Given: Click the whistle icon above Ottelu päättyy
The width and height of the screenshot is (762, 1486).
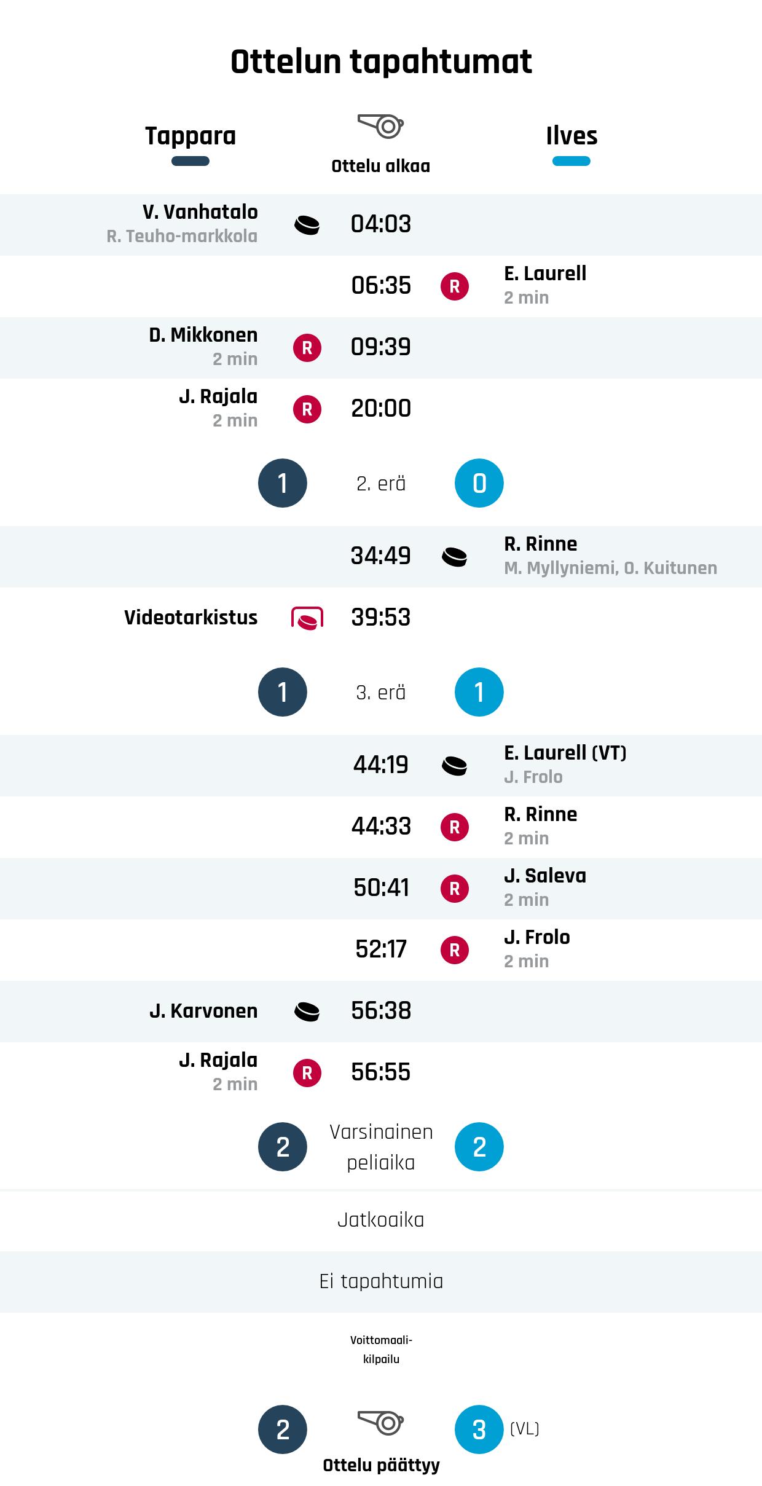Looking at the screenshot, I should (x=380, y=1422).
